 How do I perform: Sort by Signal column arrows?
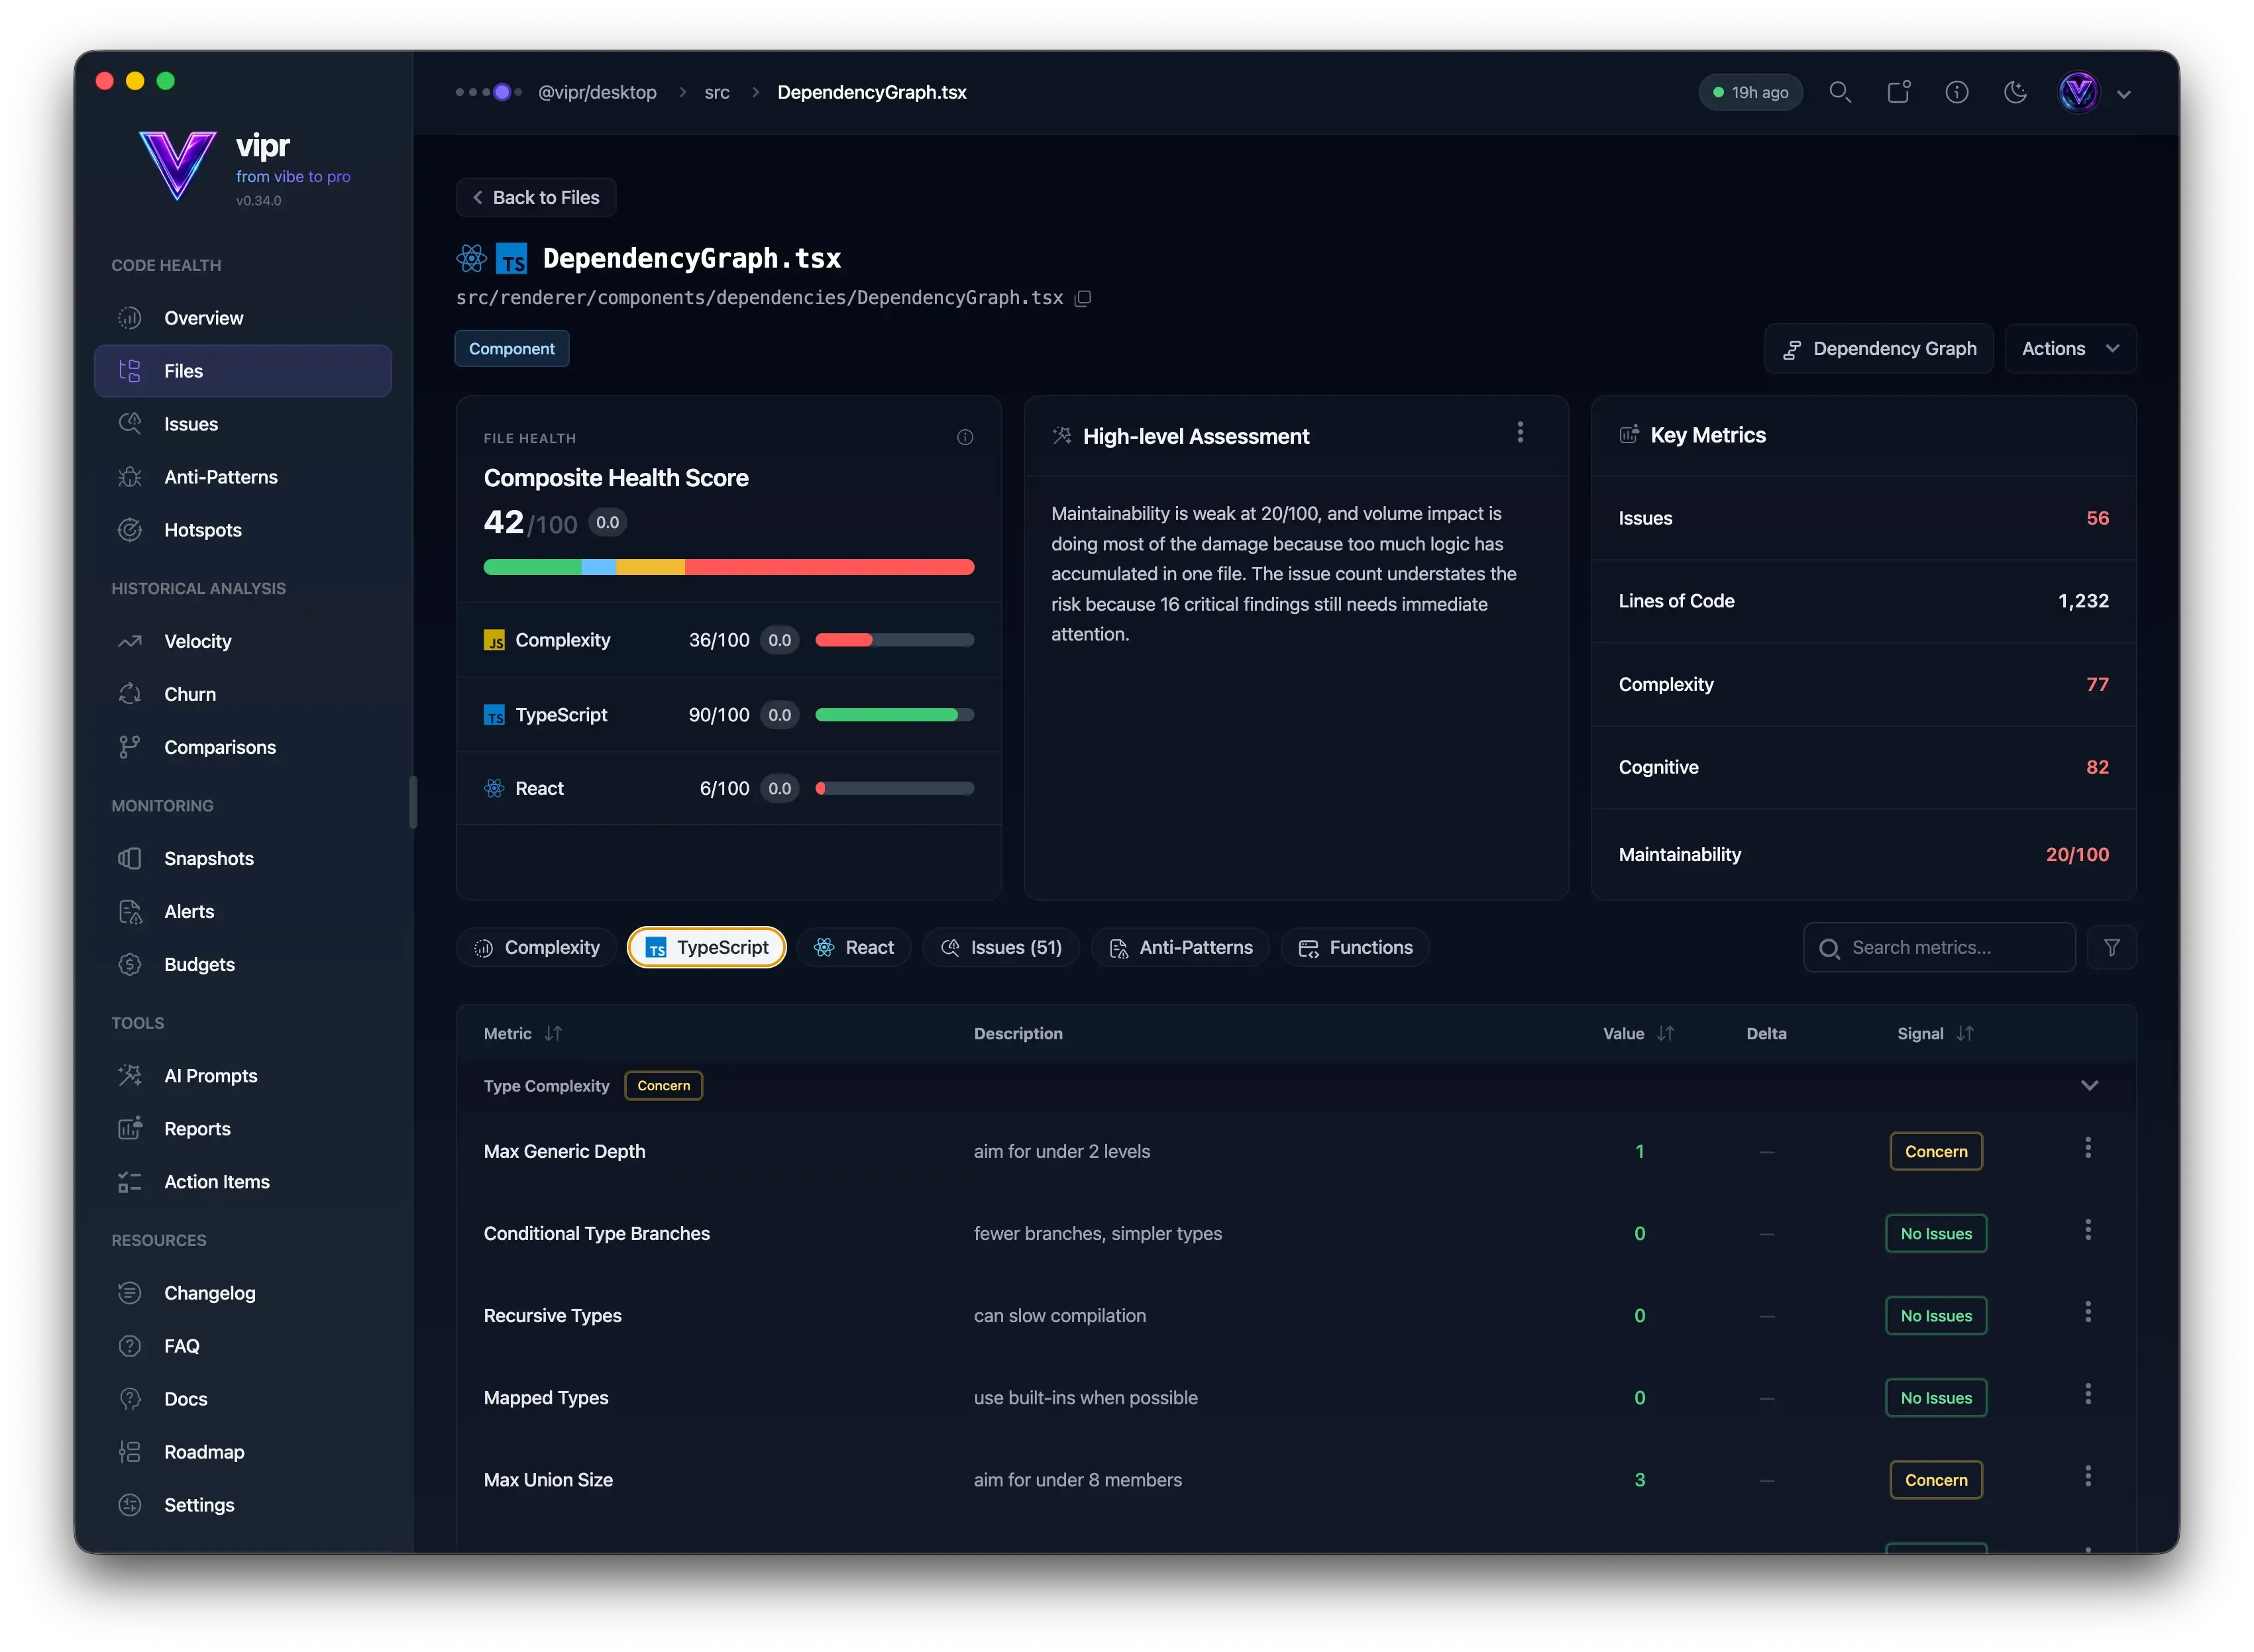(x=1965, y=1034)
